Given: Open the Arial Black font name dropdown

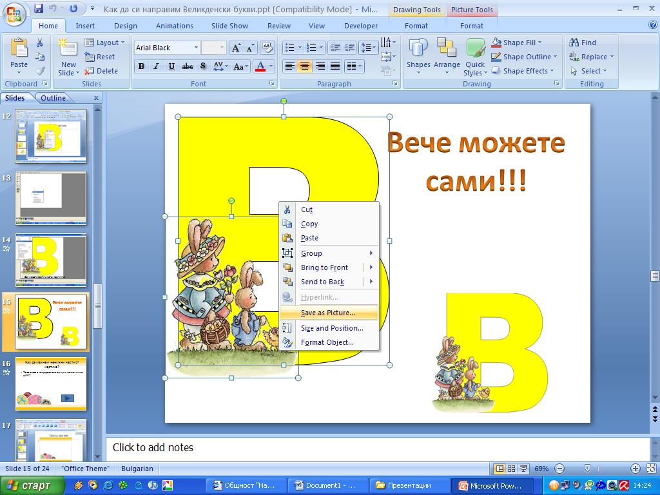Looking at the screenshot, I should (196, 48).
